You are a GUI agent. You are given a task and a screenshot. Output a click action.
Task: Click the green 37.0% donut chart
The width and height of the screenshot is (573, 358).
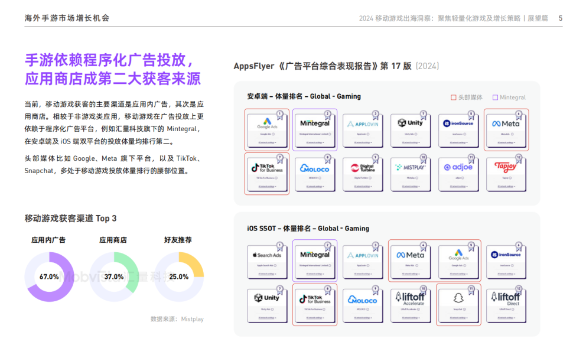point(114,276)
